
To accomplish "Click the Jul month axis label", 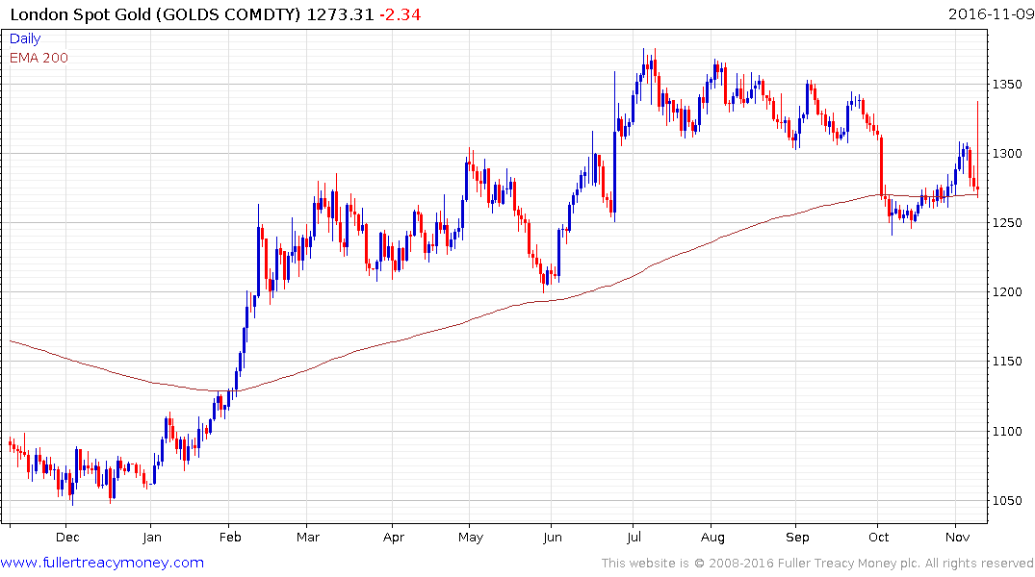I will coord(634,538).
